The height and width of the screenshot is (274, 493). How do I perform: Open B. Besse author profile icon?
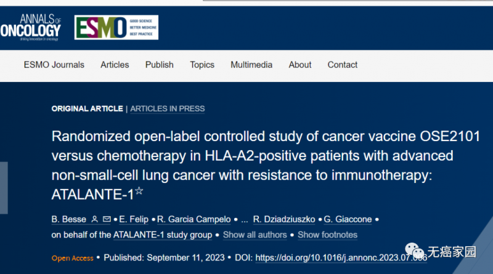click(x=94, y=219)
